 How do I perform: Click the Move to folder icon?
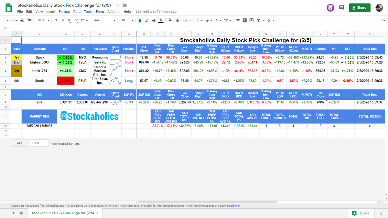(124, 5)
